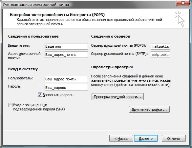This screenshot has height=148, width=192.
Task: Click the dialog title bar text
Action: coord(36,5)
